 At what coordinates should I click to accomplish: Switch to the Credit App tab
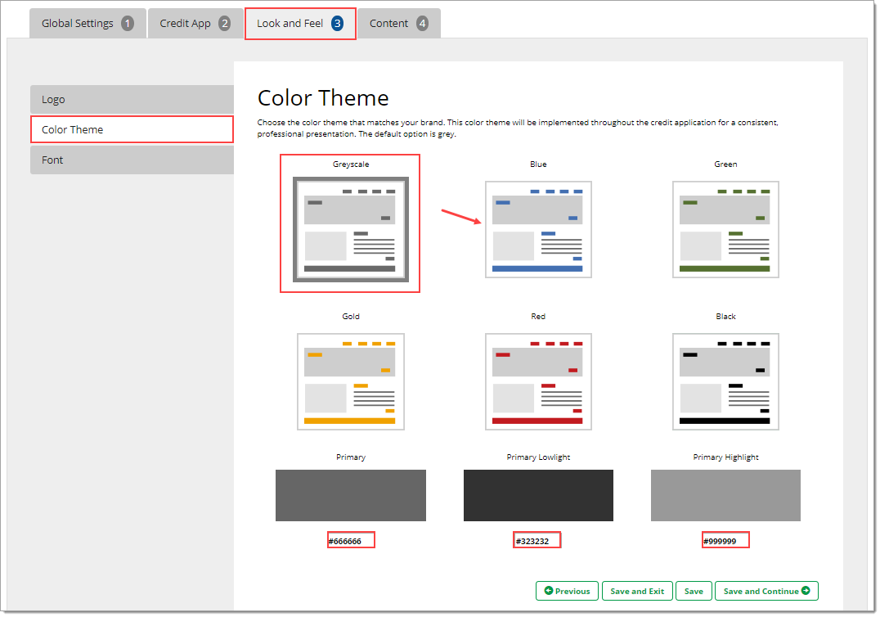[195, 24]
